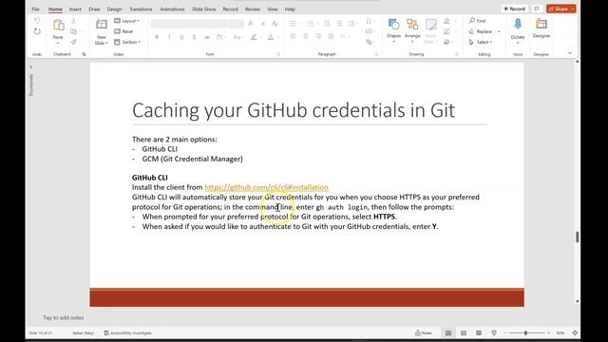Click Accessibility: Investigate in status bar

[127, 332]
